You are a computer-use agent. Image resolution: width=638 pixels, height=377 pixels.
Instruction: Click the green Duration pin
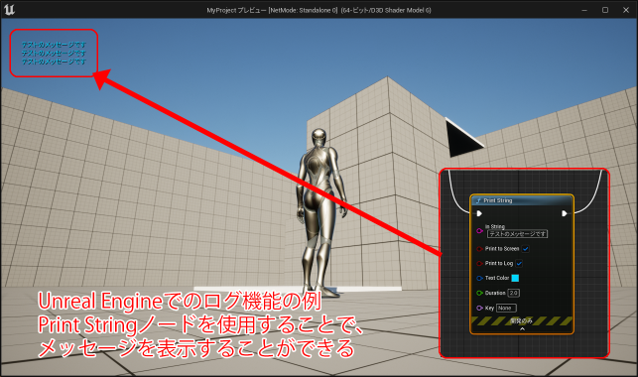[x=479, y=293]
